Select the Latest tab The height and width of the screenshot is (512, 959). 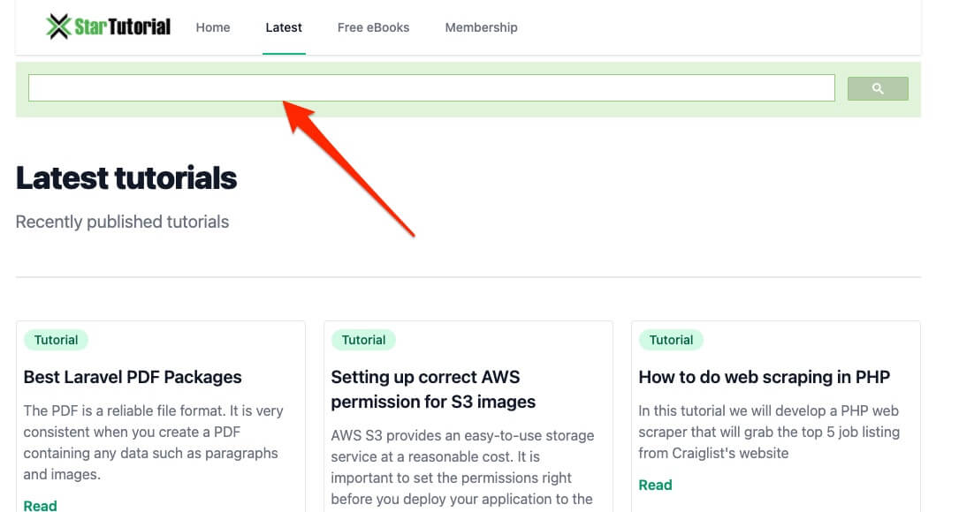click(x=284, y=27)
